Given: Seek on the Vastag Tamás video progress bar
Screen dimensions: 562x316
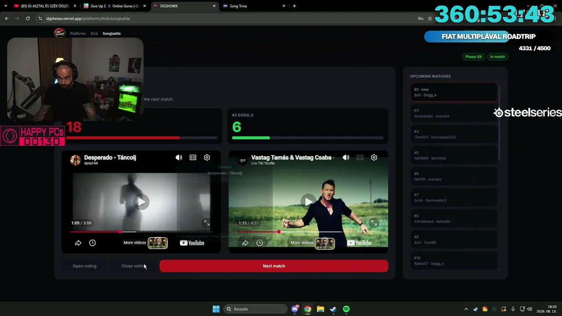Looking at the screenshot, I should click(x=308, y=232).
